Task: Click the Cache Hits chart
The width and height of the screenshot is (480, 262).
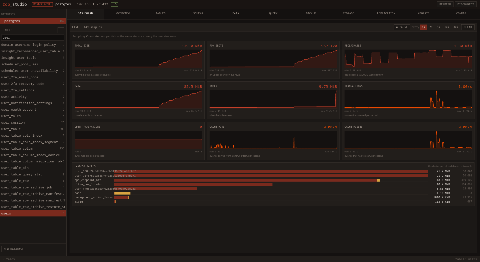Action: pyautogui.click(x=273, y=140)
